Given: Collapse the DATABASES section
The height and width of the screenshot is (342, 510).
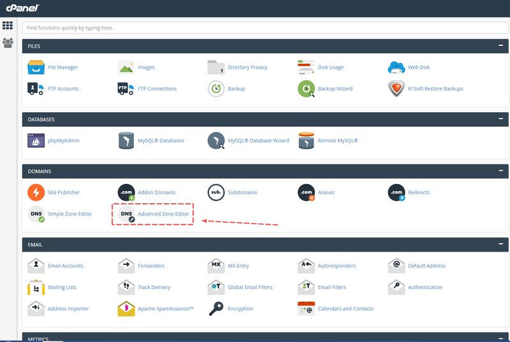Looking at the screenshot, I should point(501,119).
